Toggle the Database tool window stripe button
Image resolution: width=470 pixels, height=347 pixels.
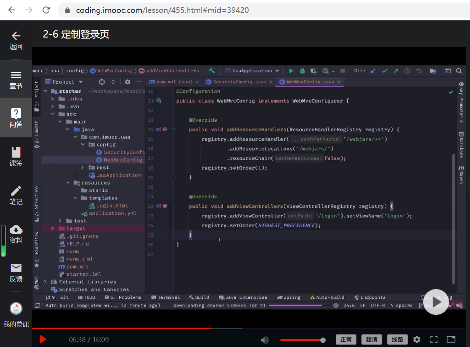461,145
